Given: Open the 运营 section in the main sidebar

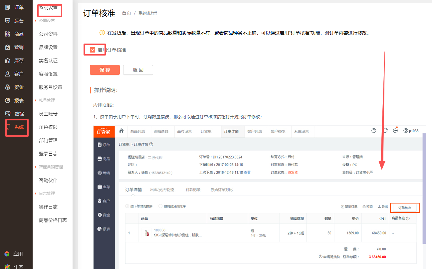Looking at the screenshot, I should click(14, 21).
